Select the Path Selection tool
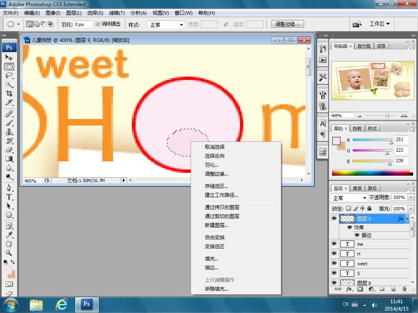 click(9, 206)
